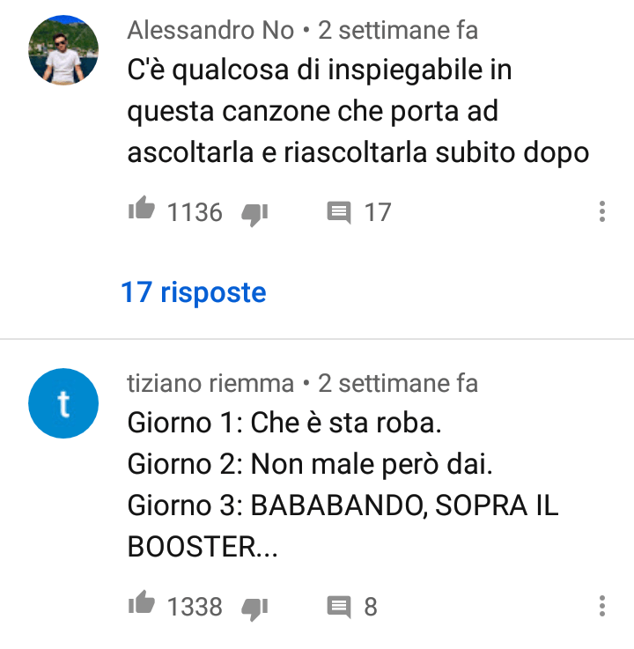Image resolution: width=634 pixels, height=649 pixels.
Task: Like Alessandro No's comment with thumbs up
Action: tap(142, 208)
